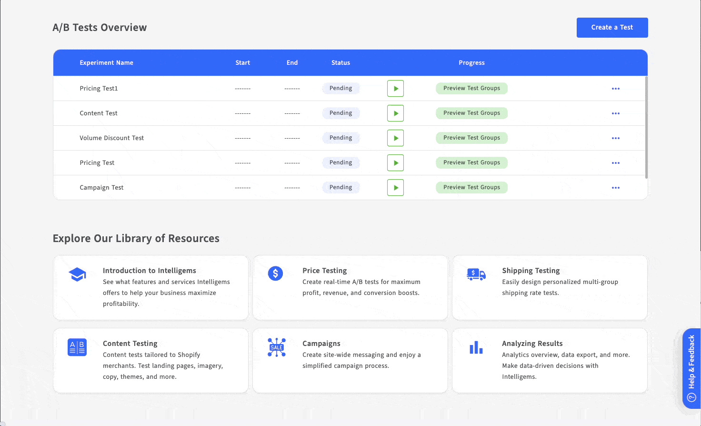Select the Content Testing A/B icon
Screen dimensions: 701x426
click(x=77, y=347)
